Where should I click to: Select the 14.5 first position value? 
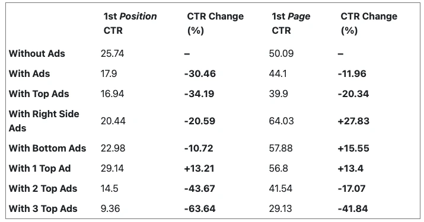click(109, 188)
